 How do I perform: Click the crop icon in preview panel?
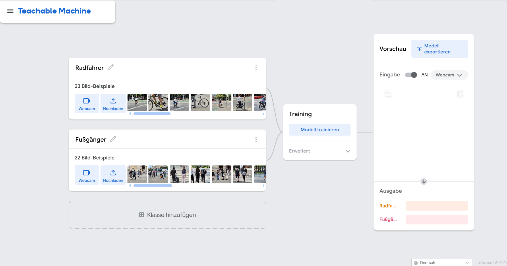pos(388,94)
